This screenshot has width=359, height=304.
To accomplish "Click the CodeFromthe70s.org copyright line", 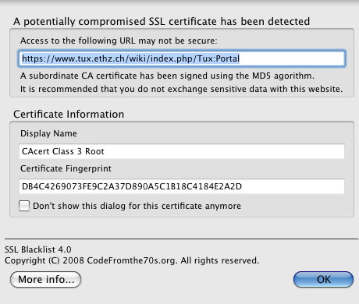I will tap(132, 260).
